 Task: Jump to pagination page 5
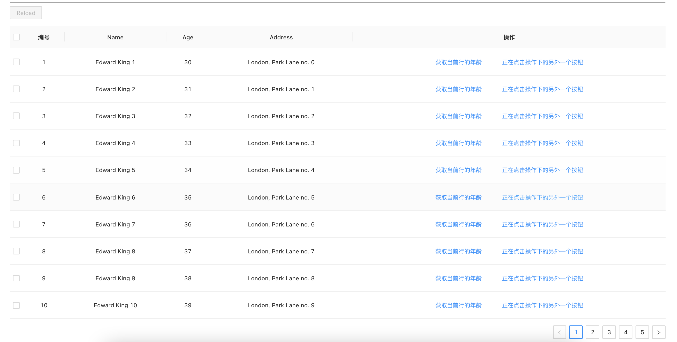coord(642,332)
